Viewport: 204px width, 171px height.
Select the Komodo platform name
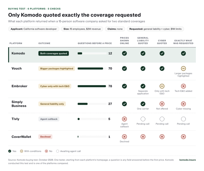tap(18, 53)
